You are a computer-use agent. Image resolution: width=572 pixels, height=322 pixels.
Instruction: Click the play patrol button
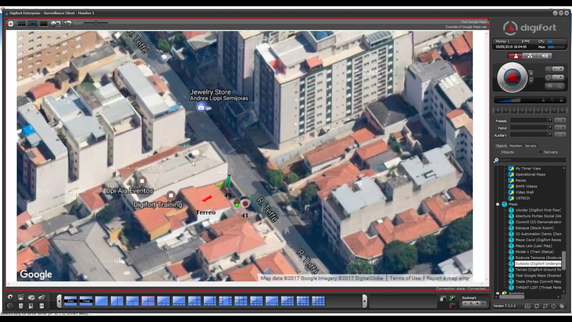pyautogui.click(x=557, y=127)
